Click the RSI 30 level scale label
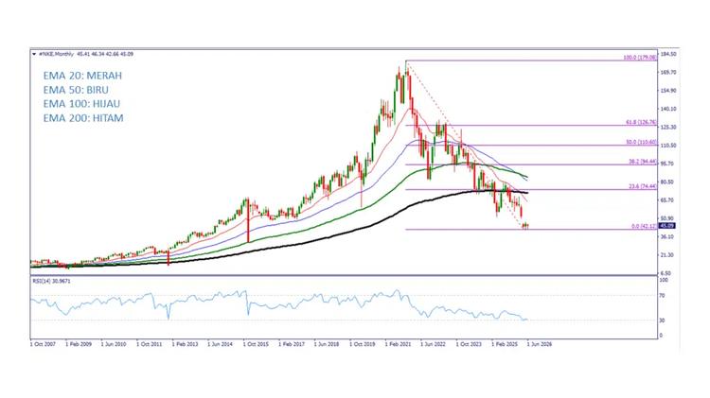This screenshot has height=398, width=710. click(662, 320)
